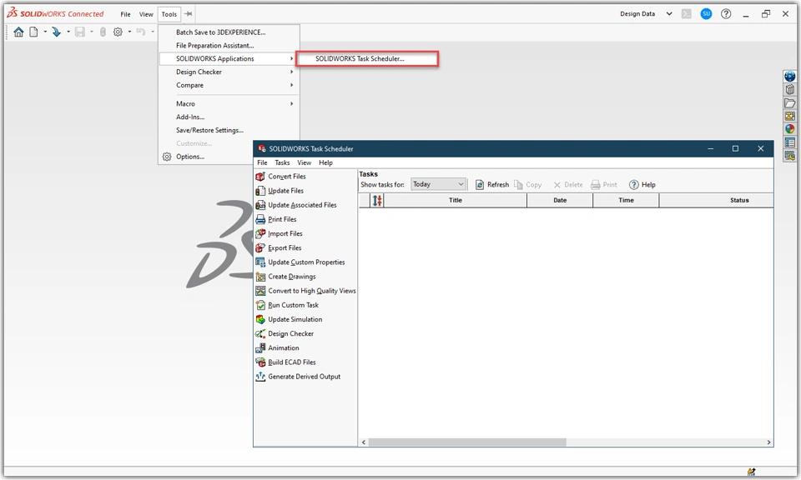Open the Show tasks for Today dropdown

438,184
